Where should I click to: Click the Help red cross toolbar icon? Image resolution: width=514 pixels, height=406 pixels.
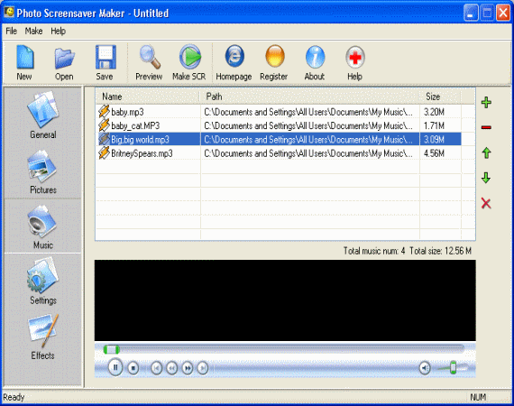pyautogui.click(x=355, y=58)
